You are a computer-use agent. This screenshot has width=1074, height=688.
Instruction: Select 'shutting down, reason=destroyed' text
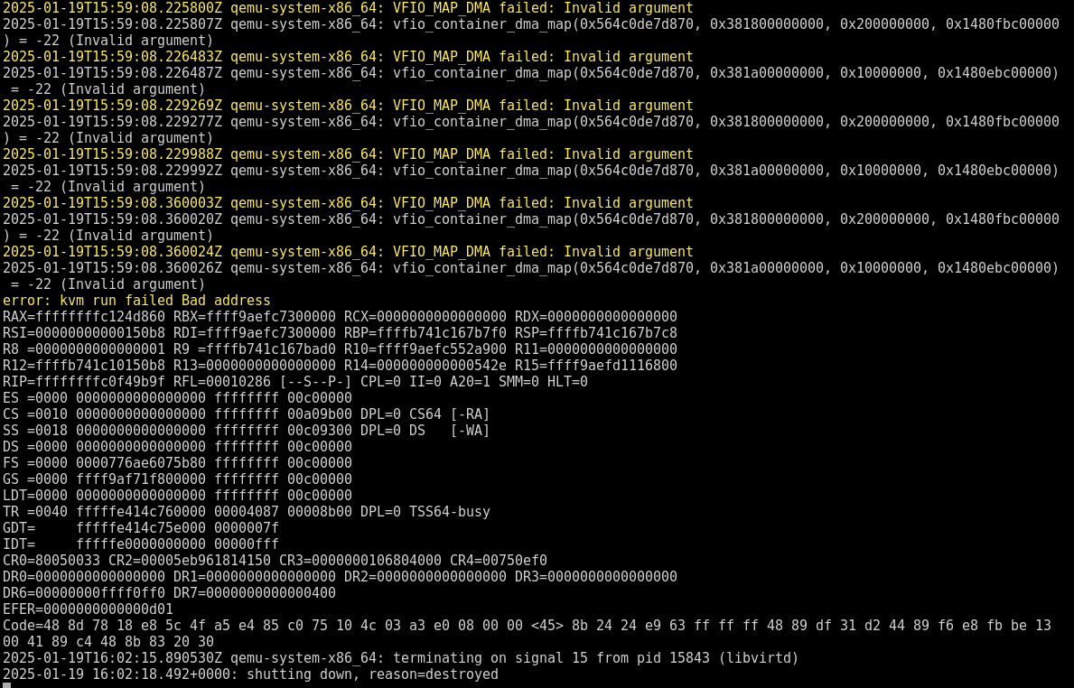[373, 674]
